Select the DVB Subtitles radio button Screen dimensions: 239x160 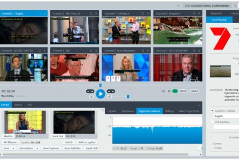click(212, 122)
